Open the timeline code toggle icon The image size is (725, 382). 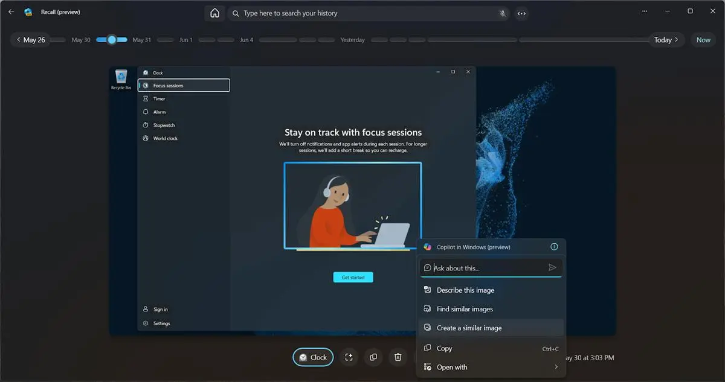point(521,13)
